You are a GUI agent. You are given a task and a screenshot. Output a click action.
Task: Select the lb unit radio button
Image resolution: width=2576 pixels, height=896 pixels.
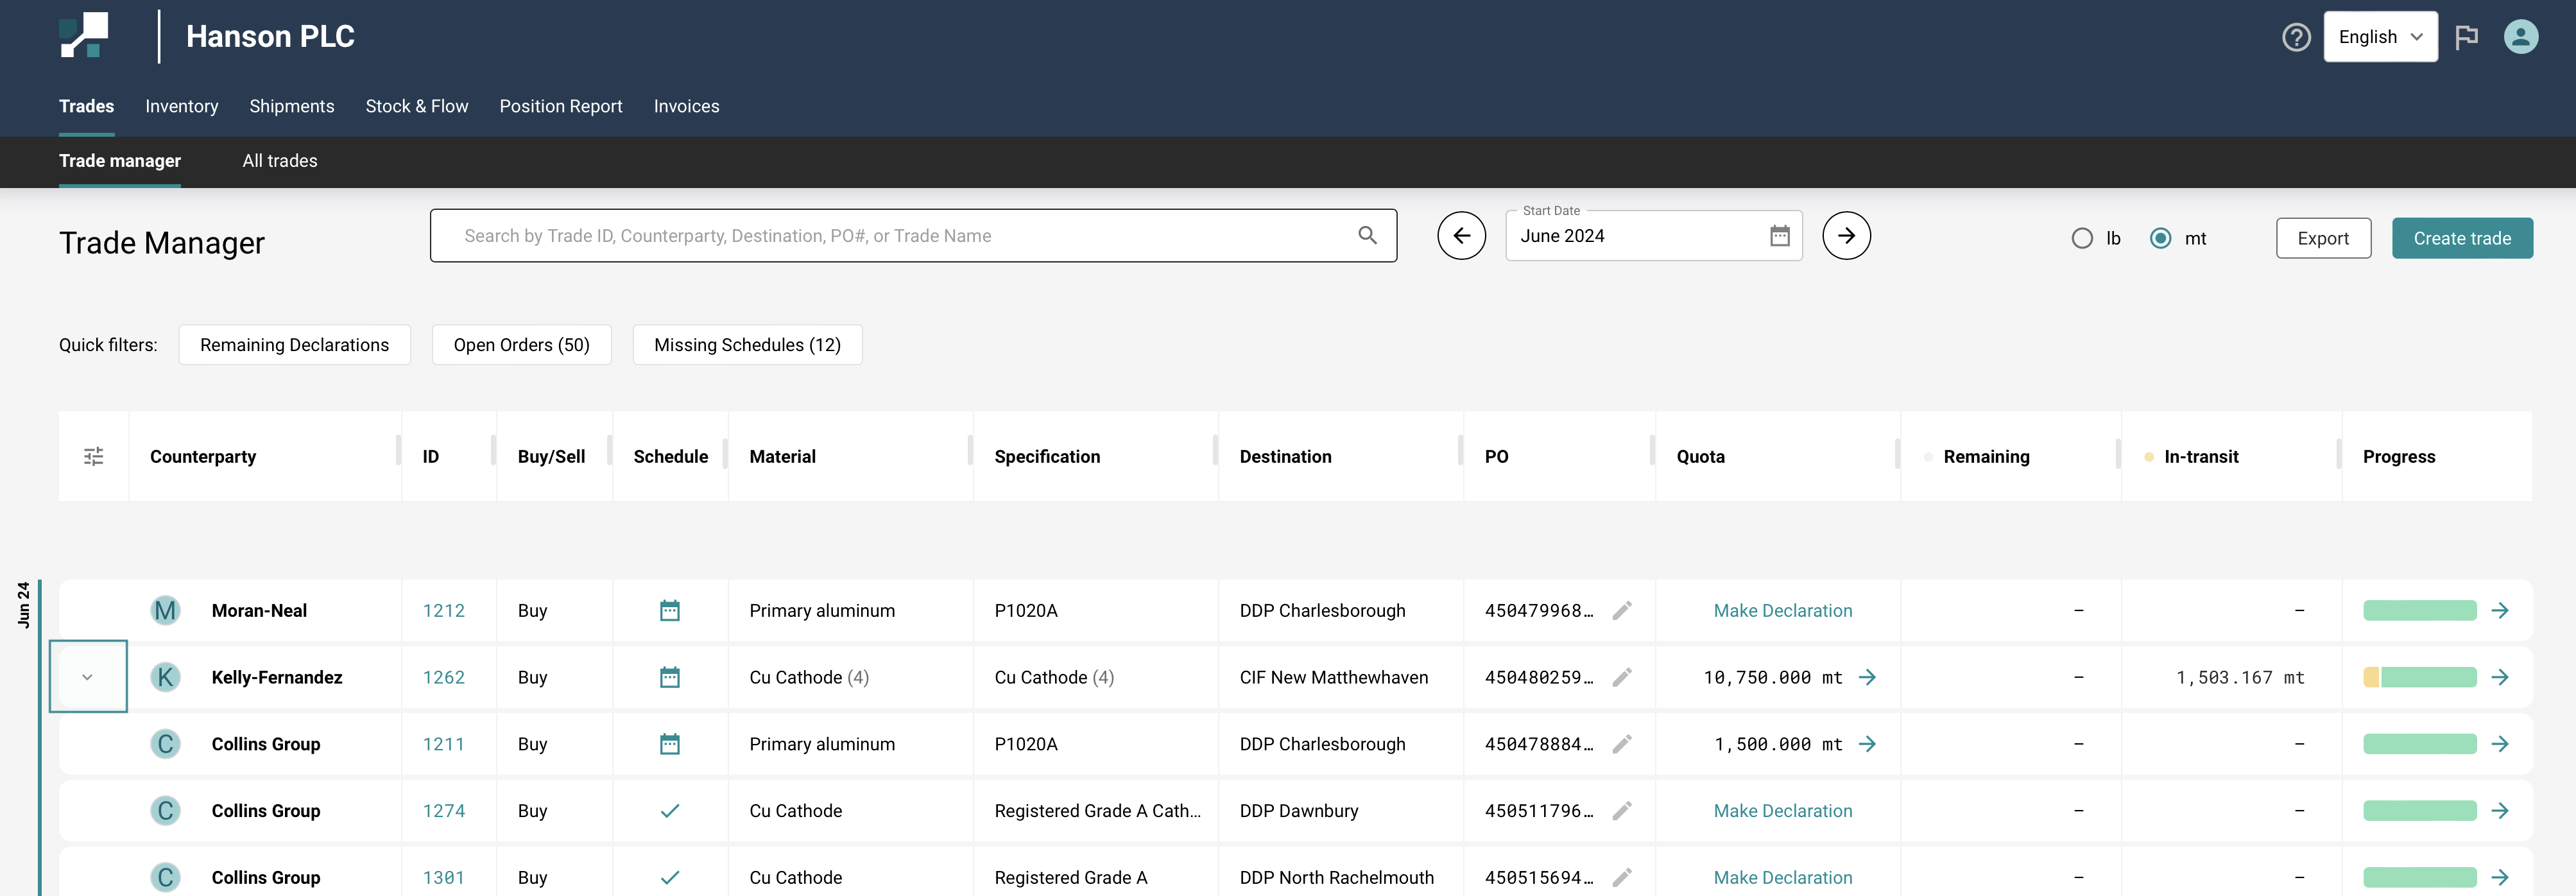tap(2082, 238)
